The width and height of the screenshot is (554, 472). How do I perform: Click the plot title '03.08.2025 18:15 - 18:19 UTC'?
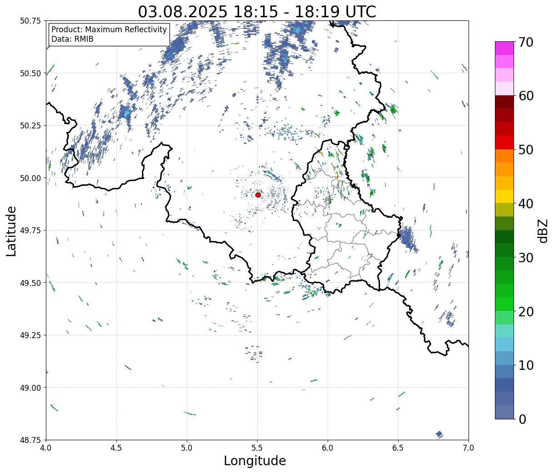point(257,11)
